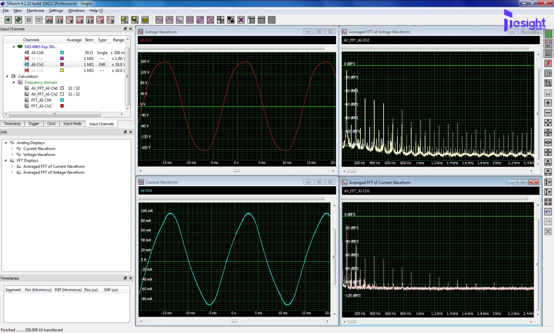Click Input Channels panel horizontal scrollbar
This screenshot has height=333, width=554.
(55, 114)
